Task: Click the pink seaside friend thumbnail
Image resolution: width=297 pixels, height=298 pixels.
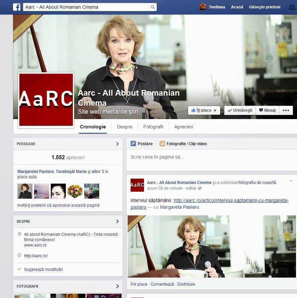Action: tap(41, 191)
